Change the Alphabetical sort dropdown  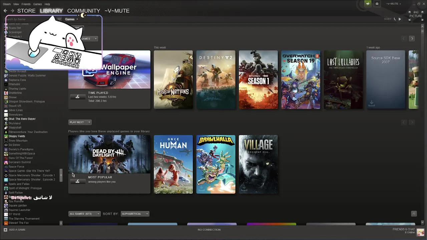coord(135,214)
